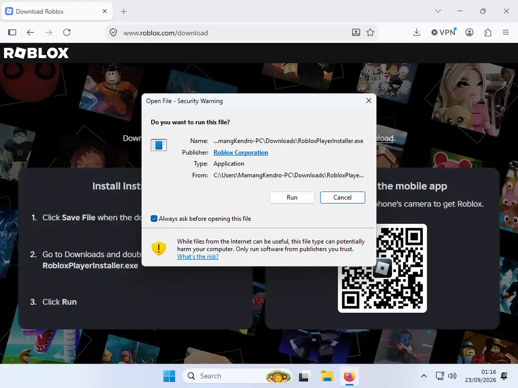Click the Do you want to run this file? heading
The height and width of the screenshot is (388, 518).
coord(190,122)
